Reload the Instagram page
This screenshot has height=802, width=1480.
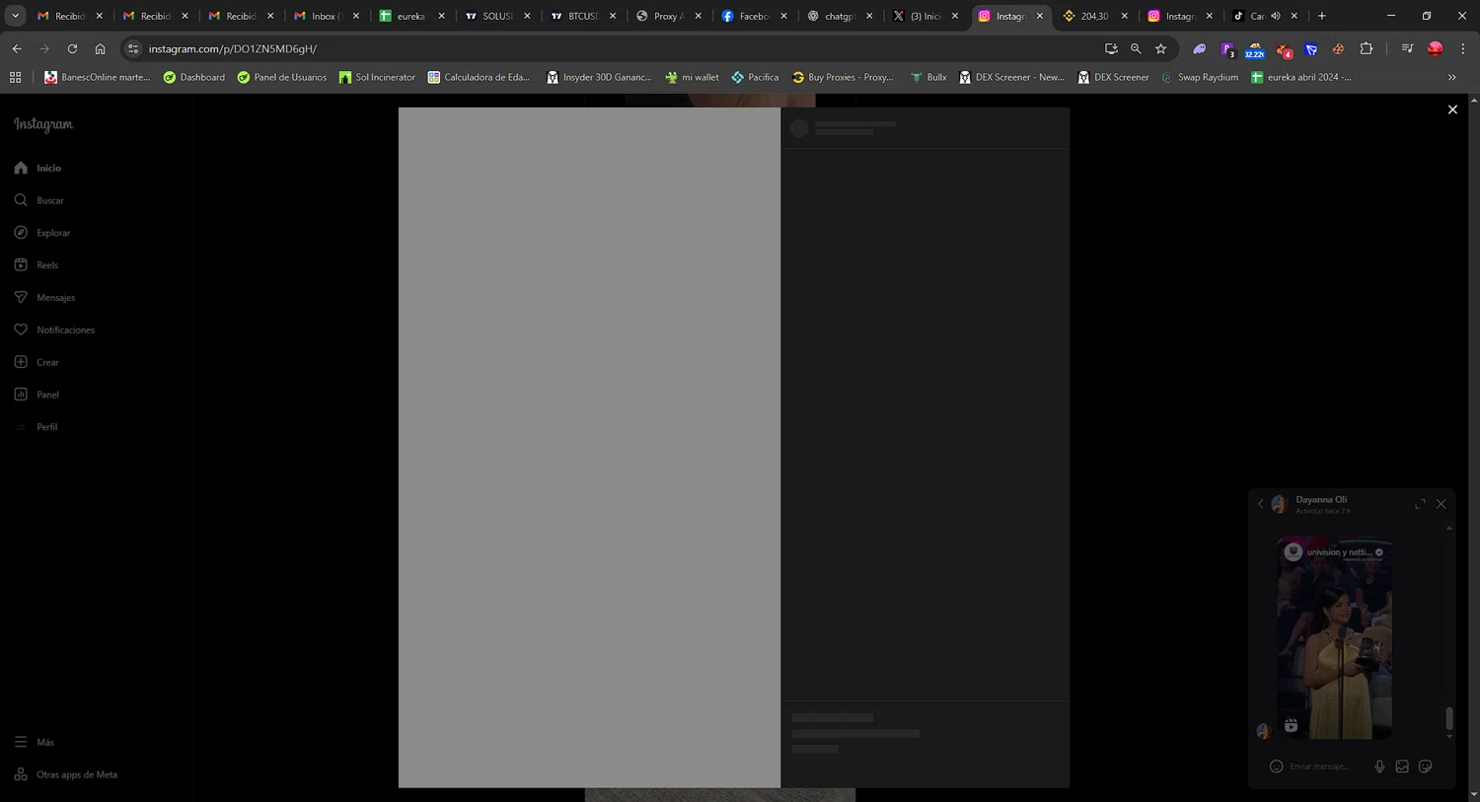coord(72,48)
